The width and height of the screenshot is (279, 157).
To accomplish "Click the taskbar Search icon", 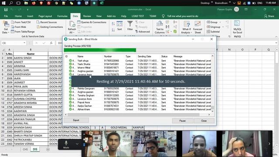I will [11, 3].
